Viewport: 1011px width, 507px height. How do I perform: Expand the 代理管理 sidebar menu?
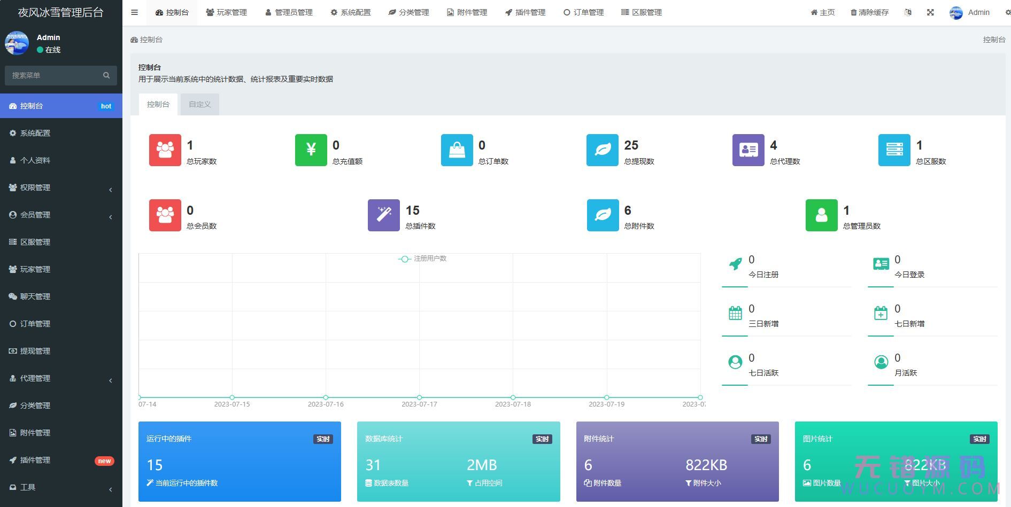(61, 378)
